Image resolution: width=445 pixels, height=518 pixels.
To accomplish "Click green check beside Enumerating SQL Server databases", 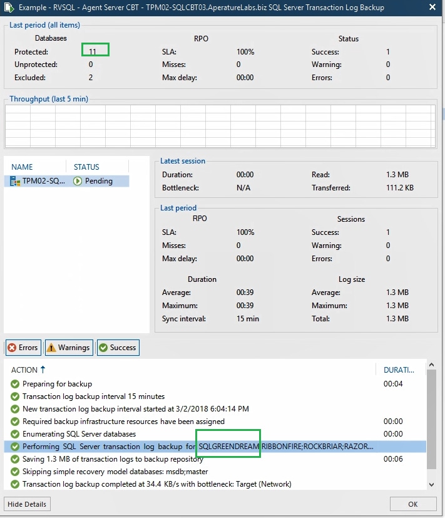I will click(15, 434).
